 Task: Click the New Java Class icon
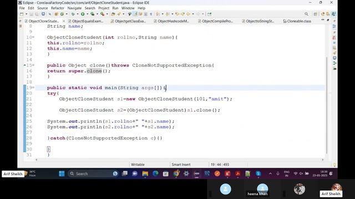coord(62,14)
